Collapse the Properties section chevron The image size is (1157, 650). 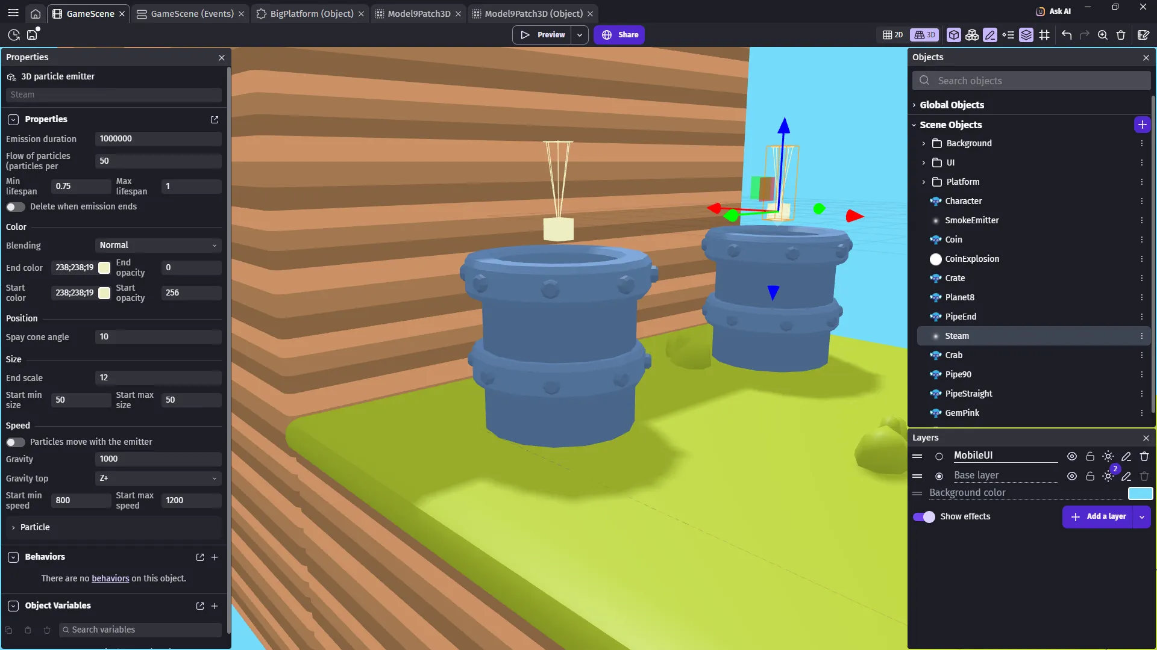click(x=13, y=120)
